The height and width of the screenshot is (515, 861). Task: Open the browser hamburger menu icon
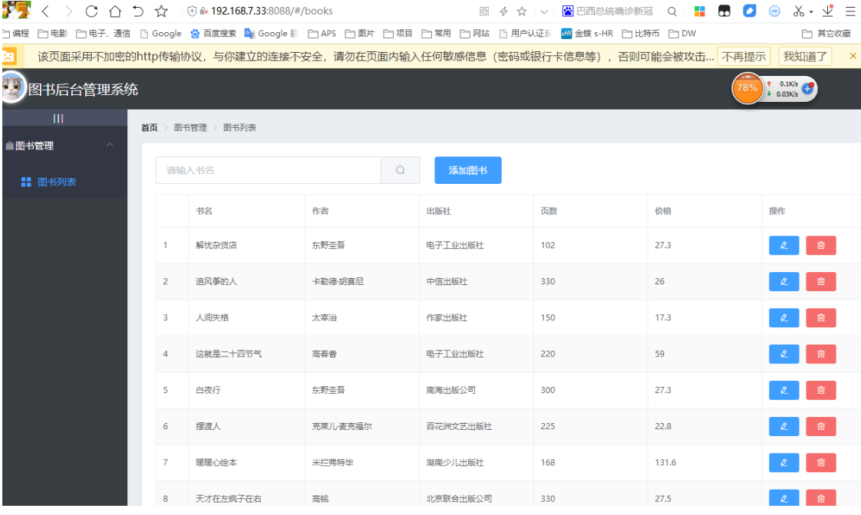point(849,12)
